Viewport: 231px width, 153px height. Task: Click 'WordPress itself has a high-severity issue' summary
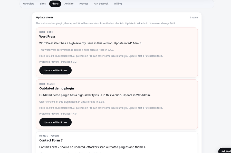coord(91,43)
